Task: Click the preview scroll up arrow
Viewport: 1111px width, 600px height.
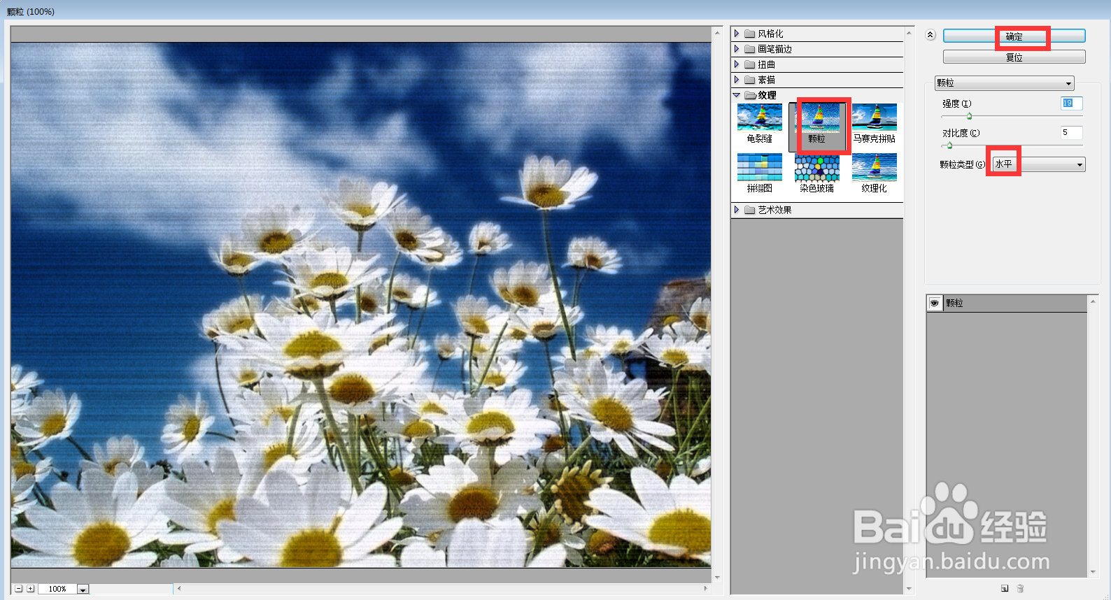Action: tap(717, 33)
